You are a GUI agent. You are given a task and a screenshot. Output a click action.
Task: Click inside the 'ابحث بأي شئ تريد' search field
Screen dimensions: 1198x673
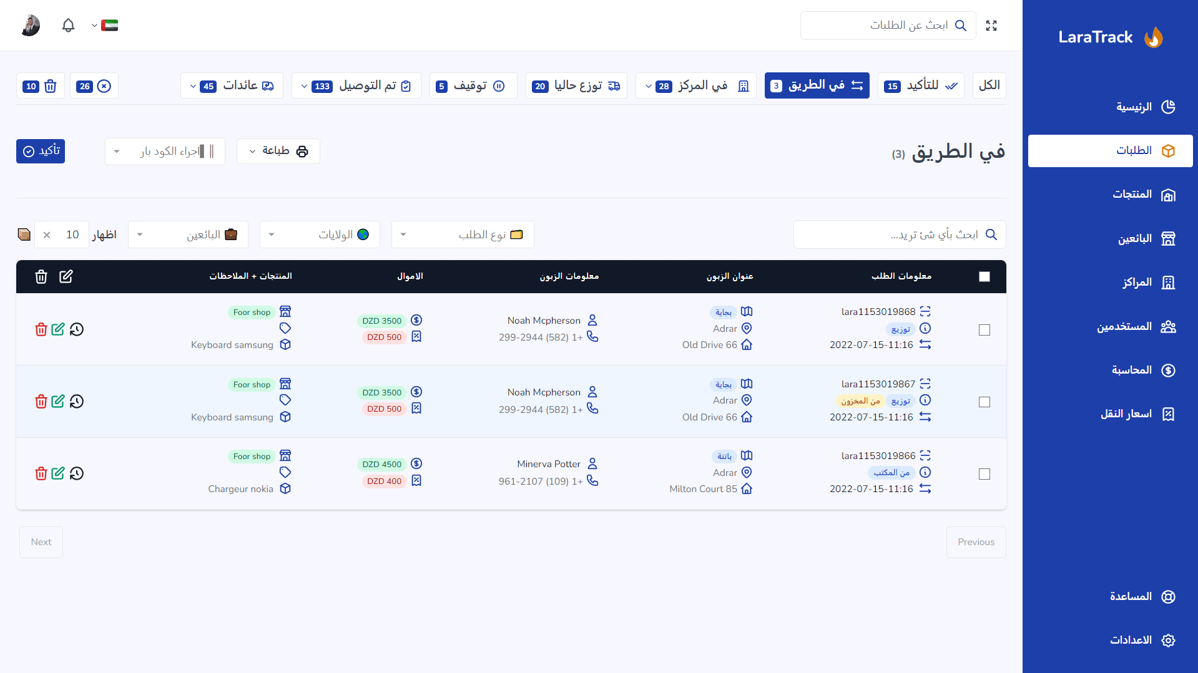[900, 235]
